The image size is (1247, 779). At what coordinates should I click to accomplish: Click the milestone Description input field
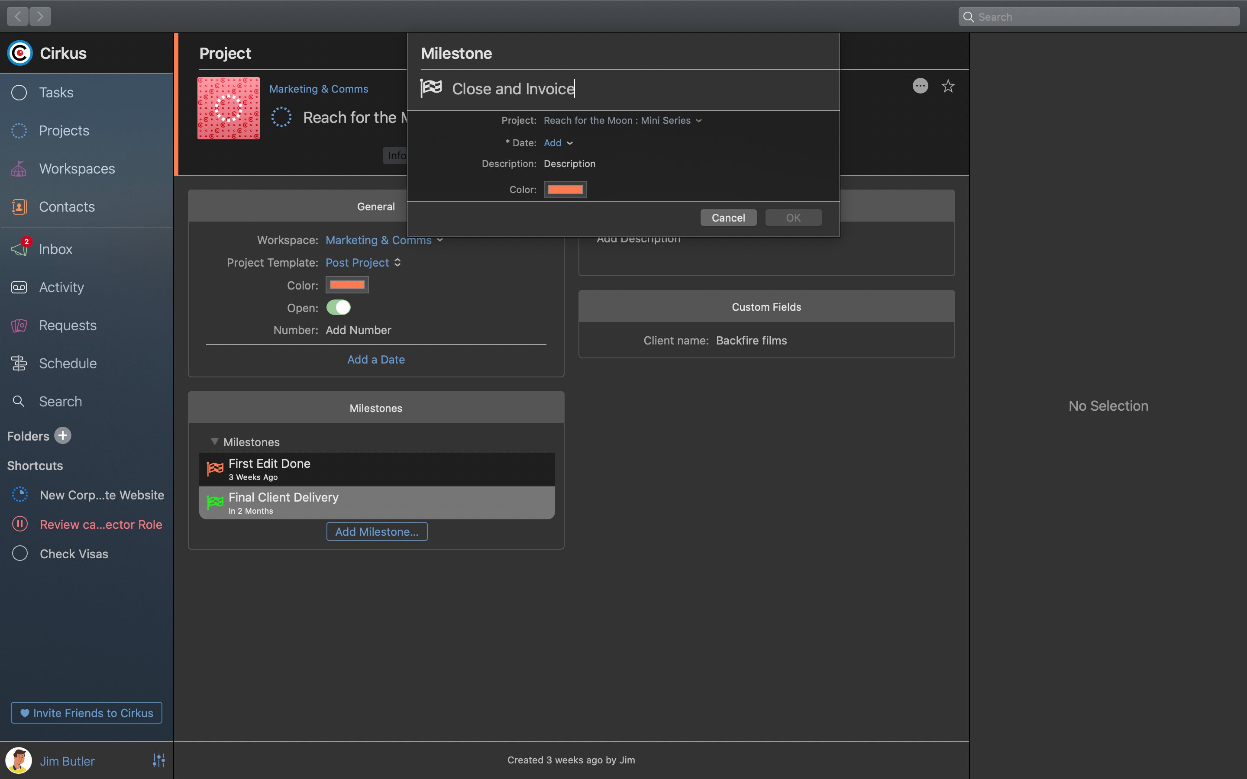[569, 164]
